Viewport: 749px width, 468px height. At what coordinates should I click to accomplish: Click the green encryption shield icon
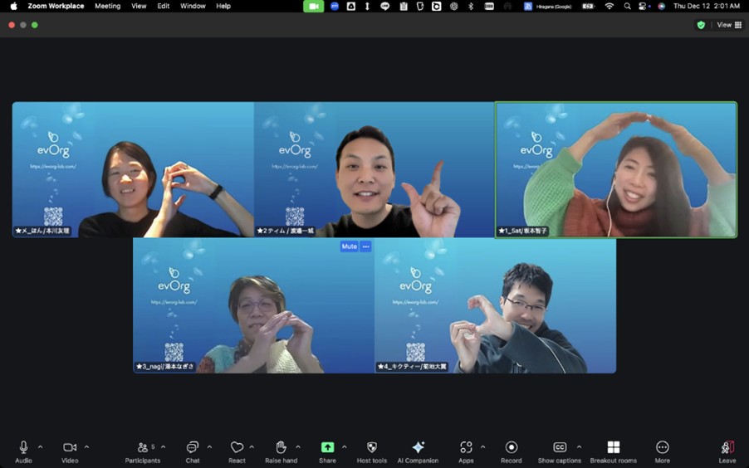point(701,25)
